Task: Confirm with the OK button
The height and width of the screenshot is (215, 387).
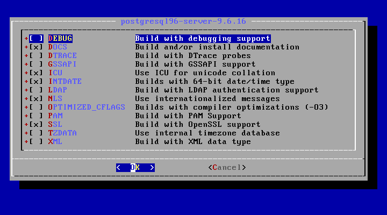Action: 135,168
